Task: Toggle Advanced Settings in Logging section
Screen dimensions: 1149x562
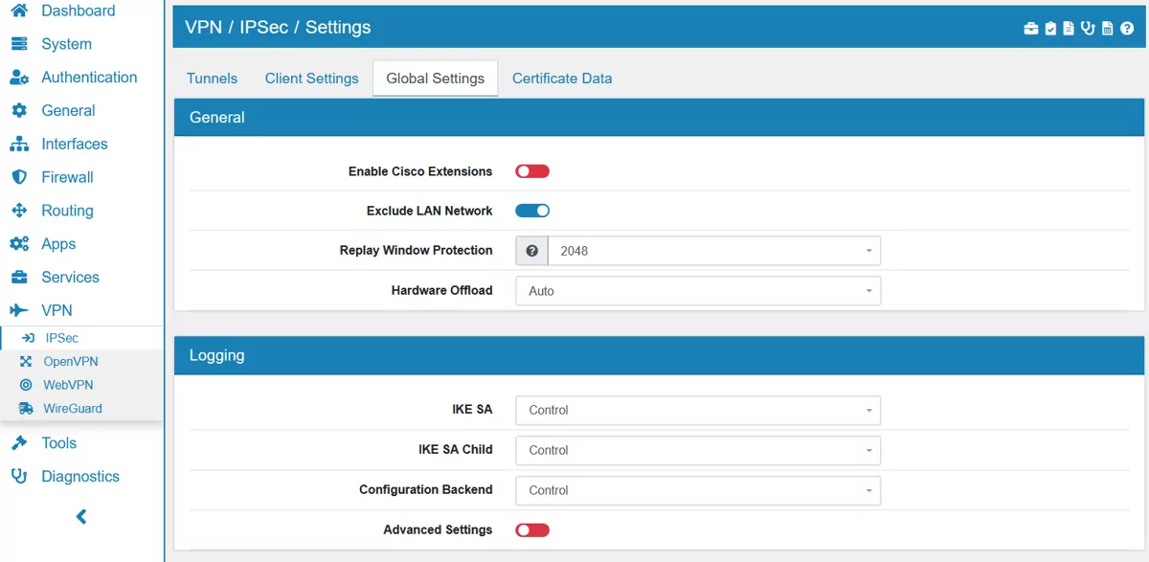Action: (531, 529)
